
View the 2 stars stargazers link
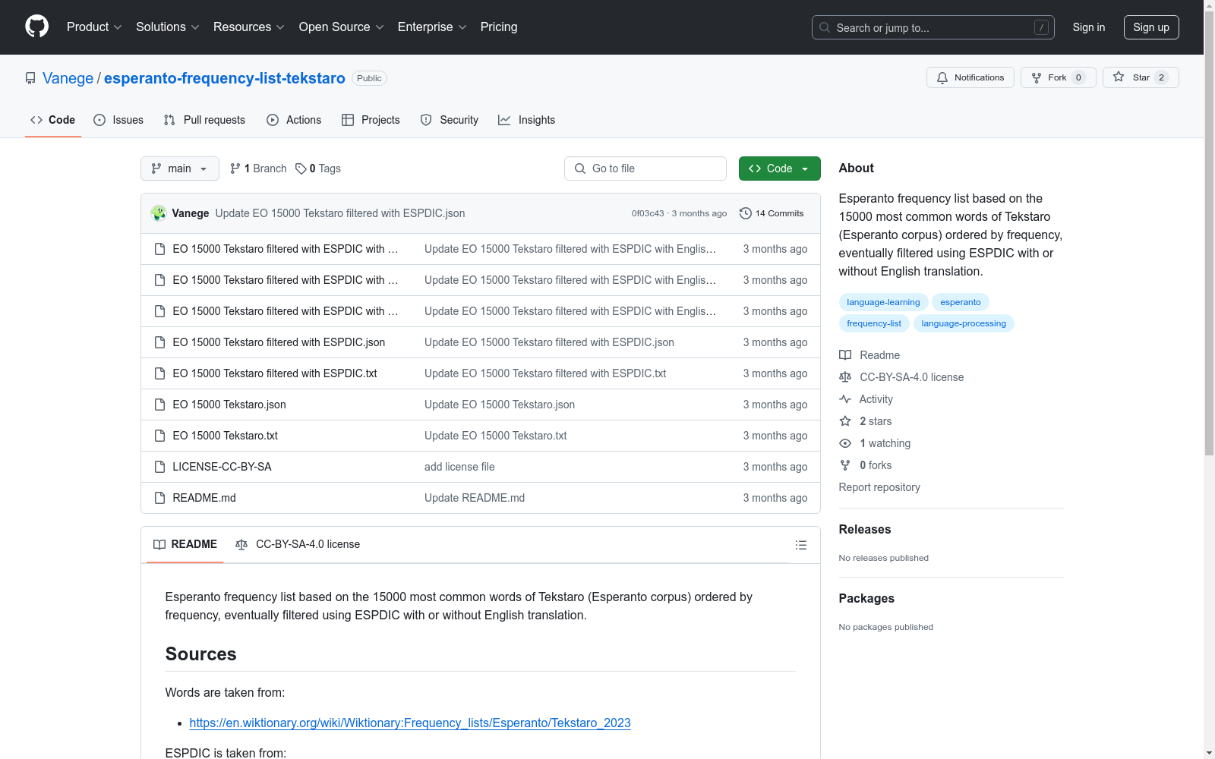pyautogui.click(x=866, y=421)
